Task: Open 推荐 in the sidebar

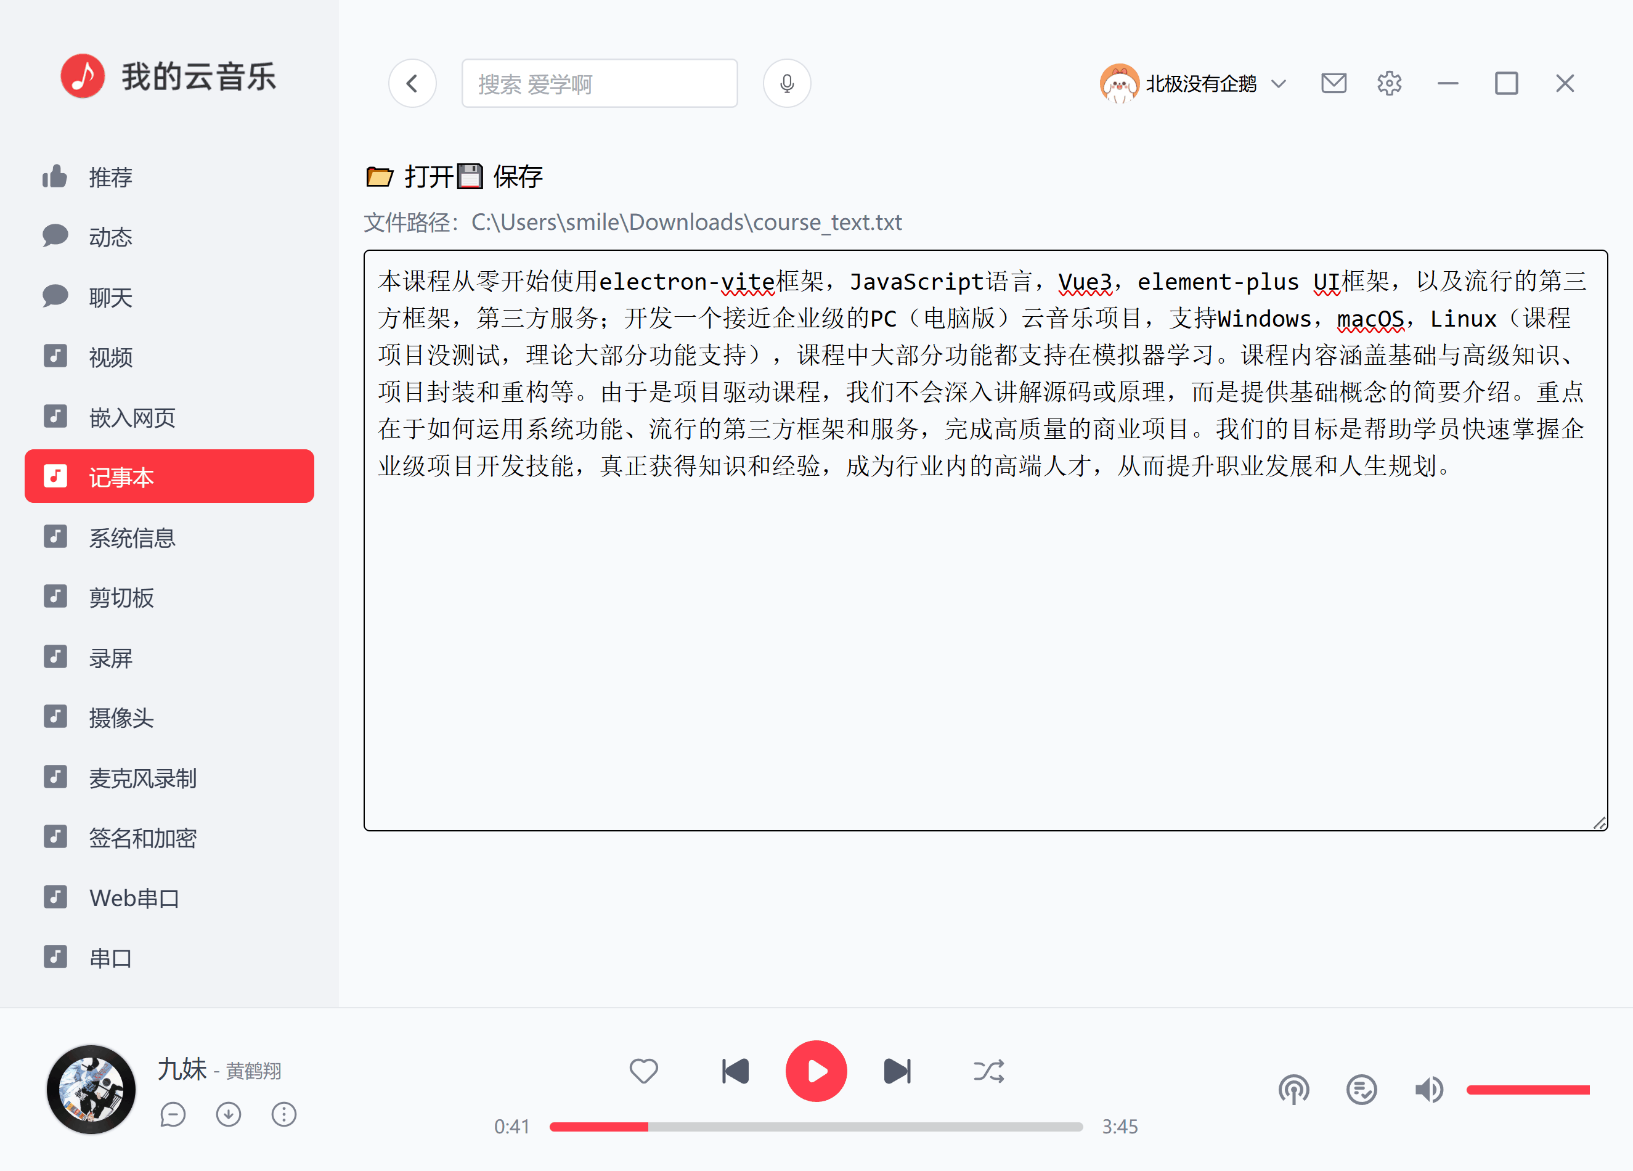Action: click(x=169, y=176)
